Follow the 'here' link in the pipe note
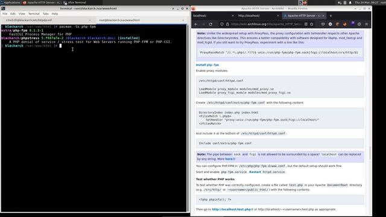The image size is (386, 217). 230,159
